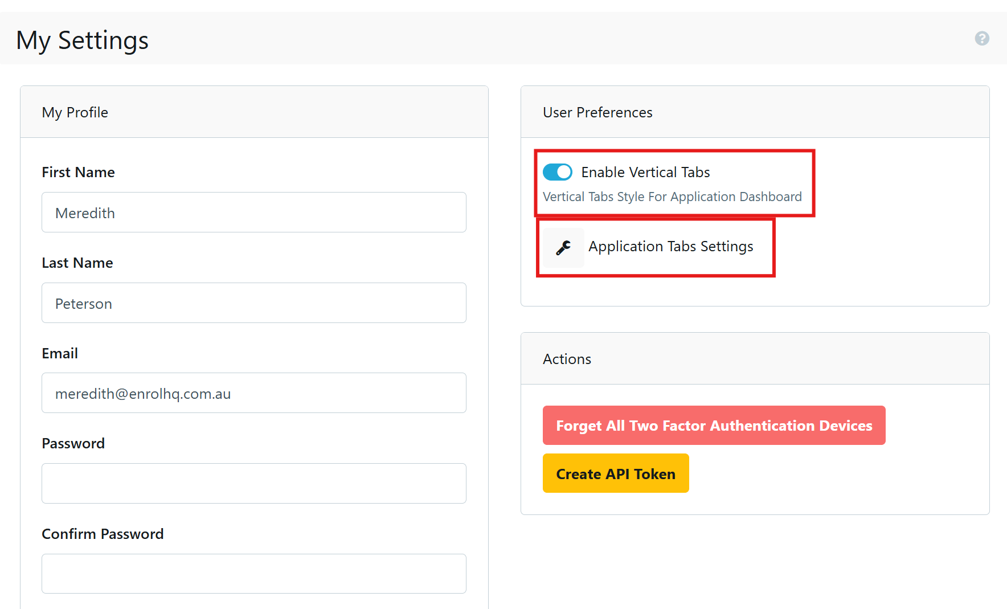Focus the First Name field containing Meredith
1007x609 pixels.
point(253,212)
